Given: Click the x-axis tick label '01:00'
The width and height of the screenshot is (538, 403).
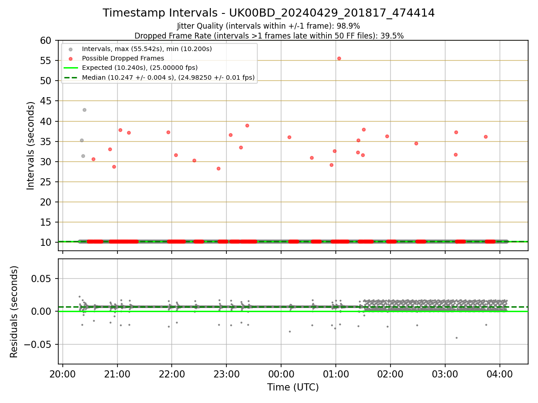Looking at the screenshot, I should pos(336,373).
